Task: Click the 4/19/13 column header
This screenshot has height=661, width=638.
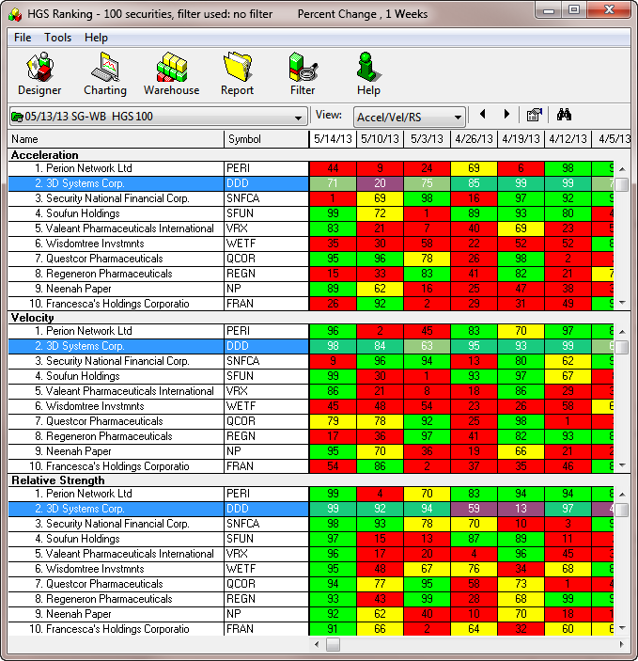Action: pos(521,139)
